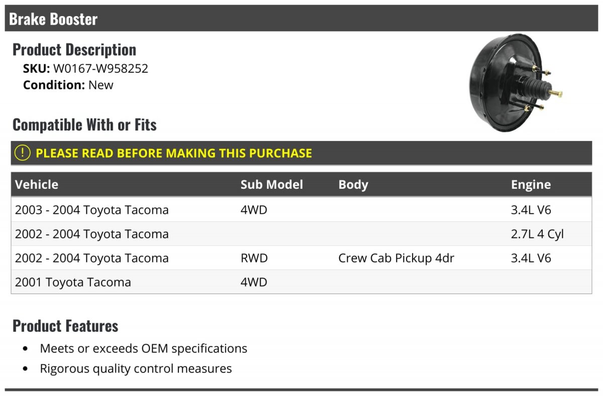Select the Body column header
Viewport: 603px width, 396px height.
pyautogui.click(x=353, y=185)
